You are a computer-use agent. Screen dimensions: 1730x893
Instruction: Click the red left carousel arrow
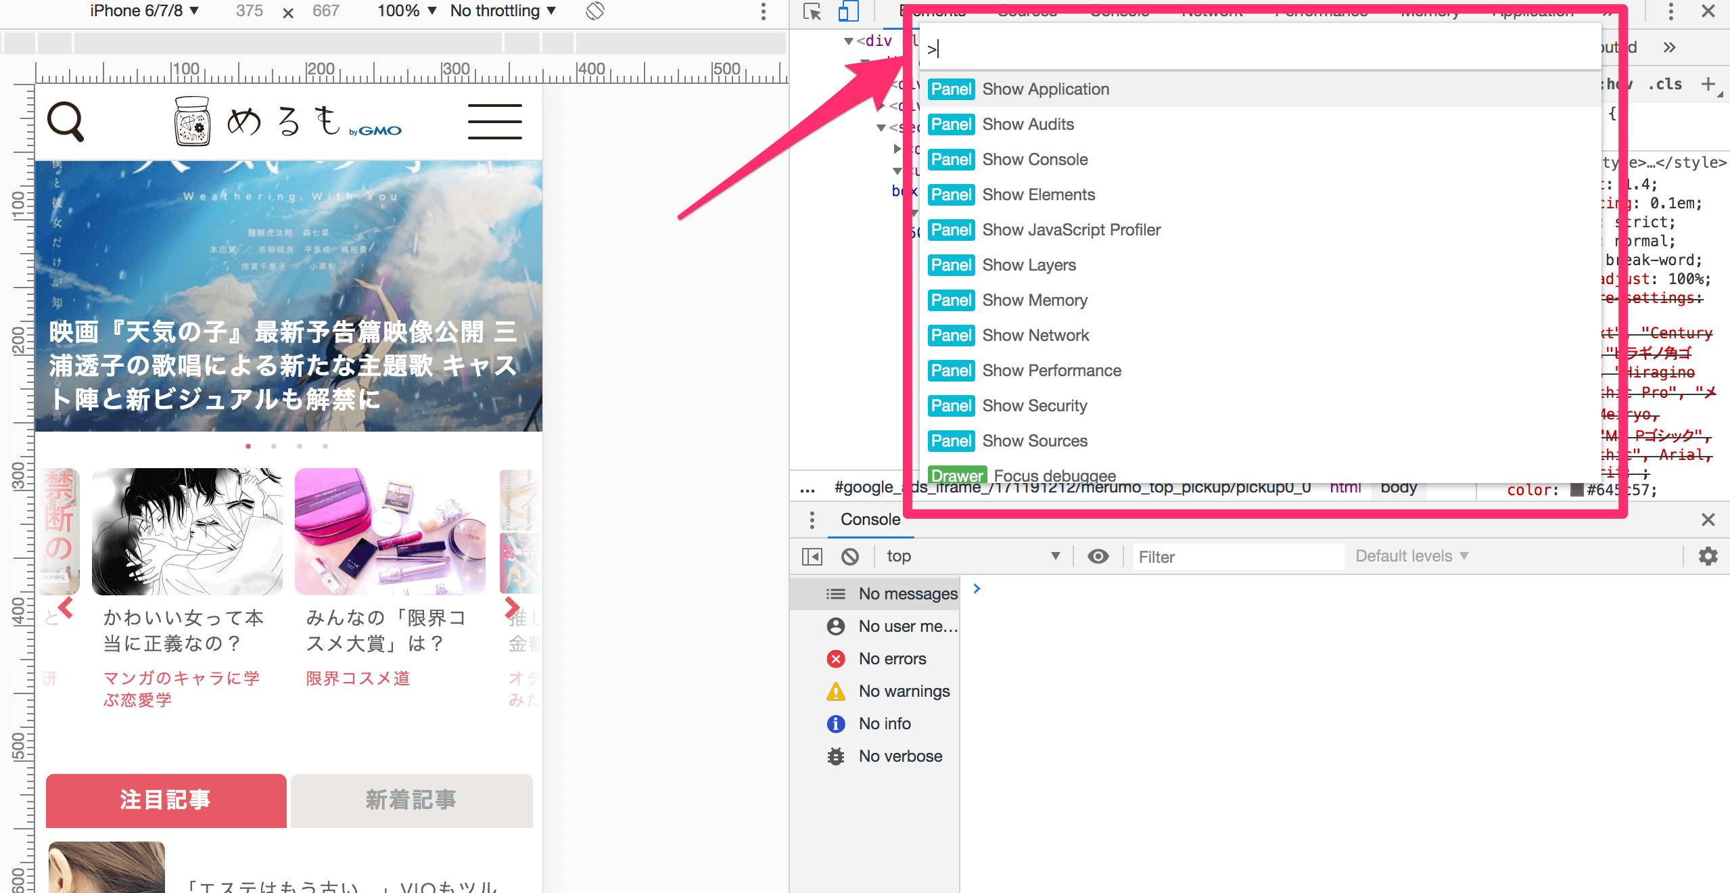click(66, 608)
